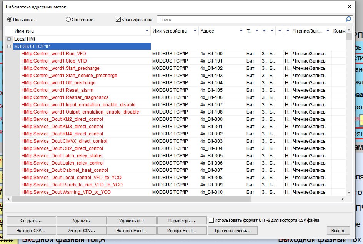Click the horizontal scrollbar thumb of the tag table

click(x=132, y=199)
